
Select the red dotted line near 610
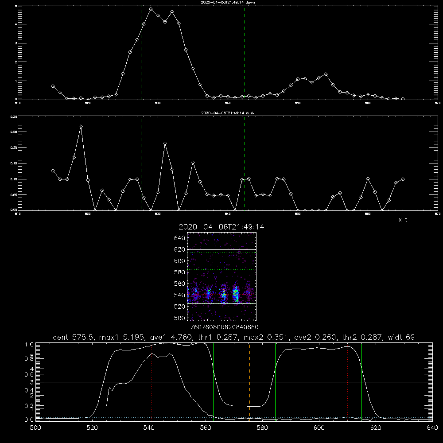pyautogui.click(x=347, y=381)
